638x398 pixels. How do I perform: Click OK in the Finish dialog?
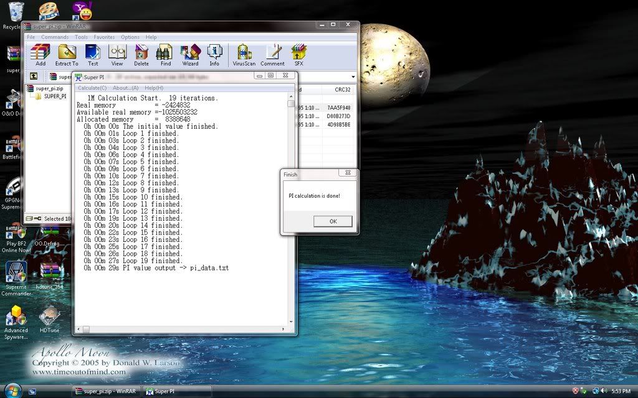333,221
